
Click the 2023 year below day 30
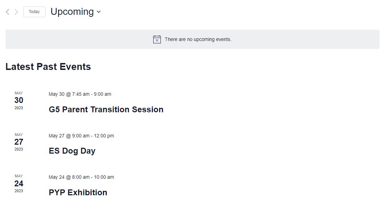coord(19,108)
